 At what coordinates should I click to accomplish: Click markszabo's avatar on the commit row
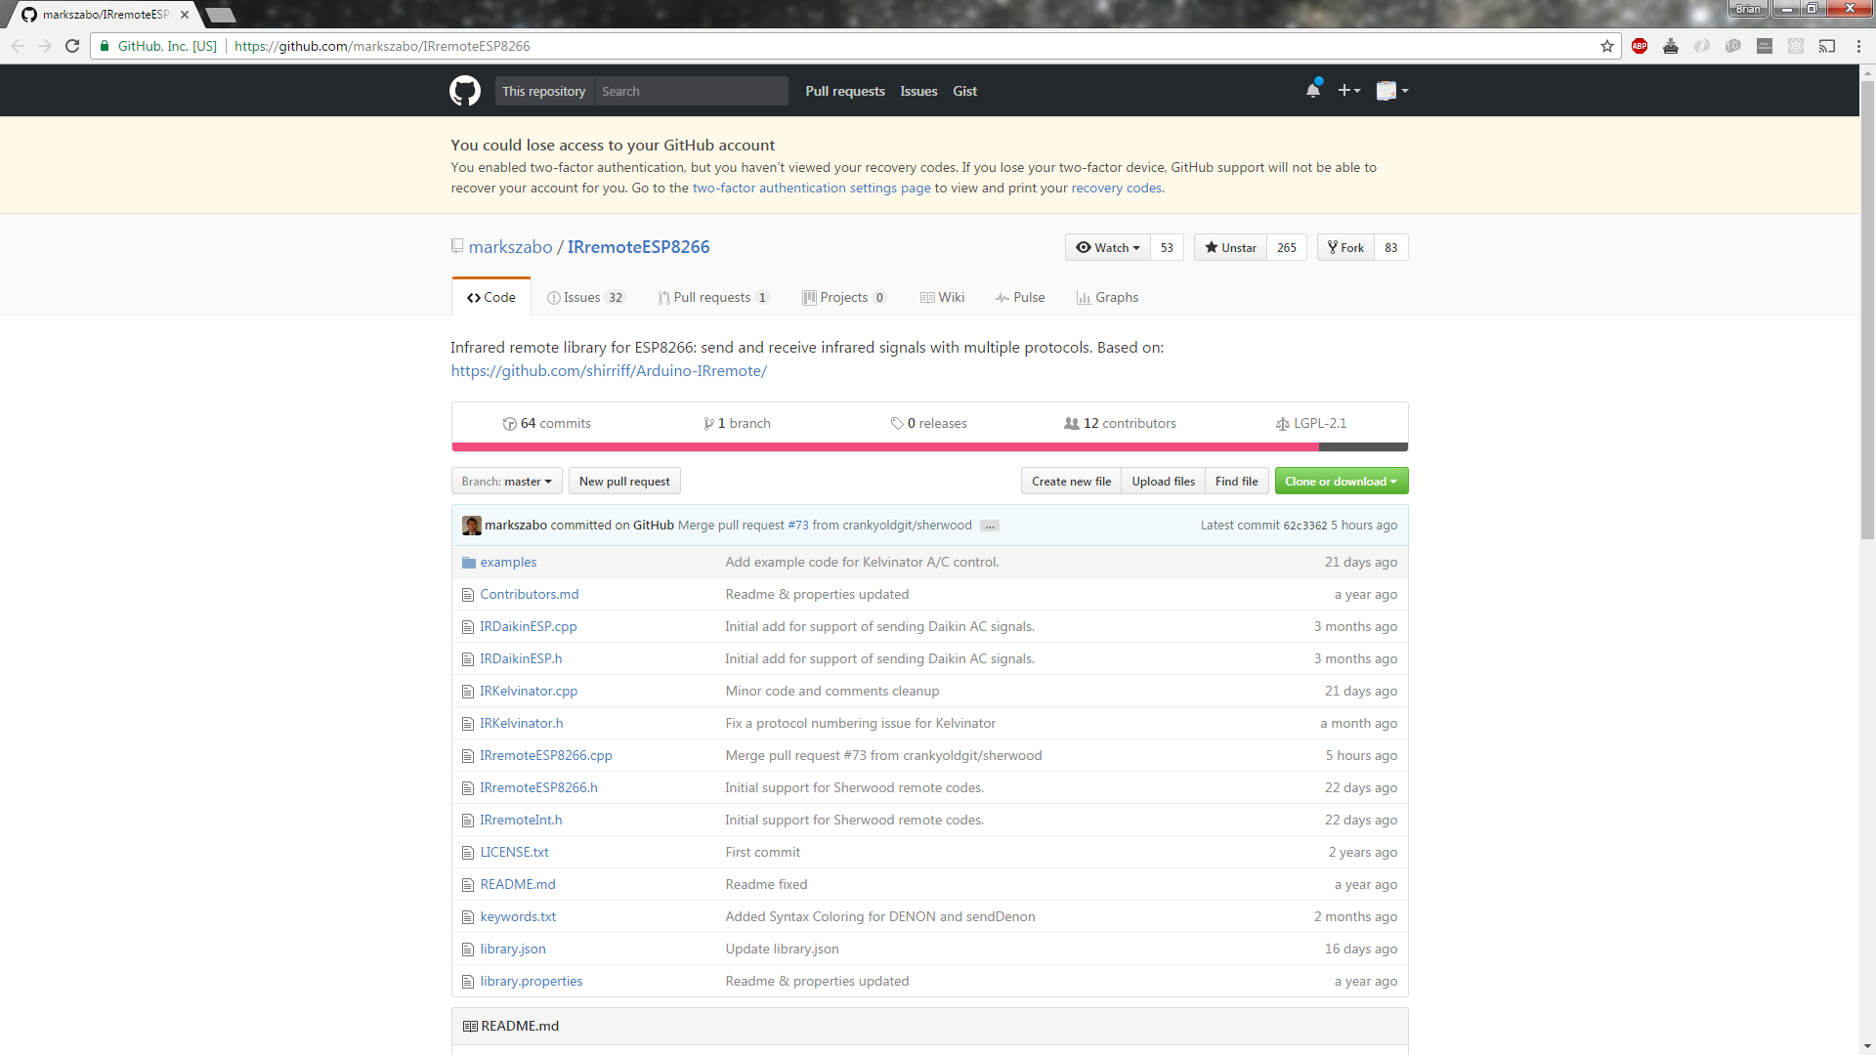click(471, 526)
